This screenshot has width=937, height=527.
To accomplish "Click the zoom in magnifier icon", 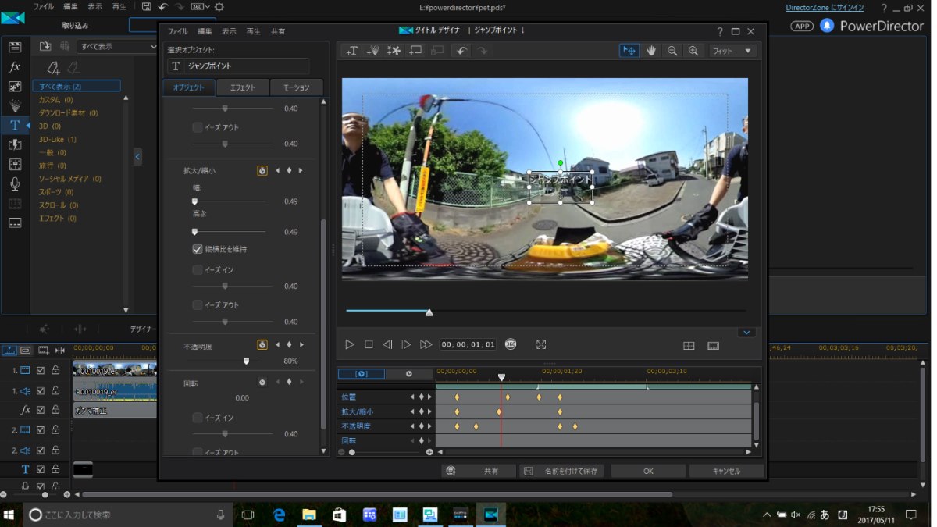I will coord(693,51).
